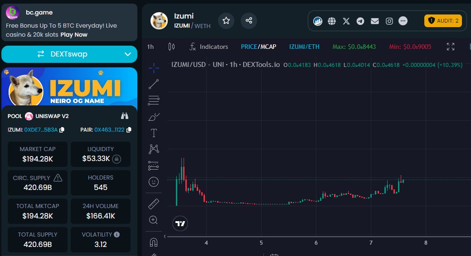This screenshot has width=471, height=256.
Task: Open Izumi Instagram profile
Action: pyautogui.click(x=389, y=21)
